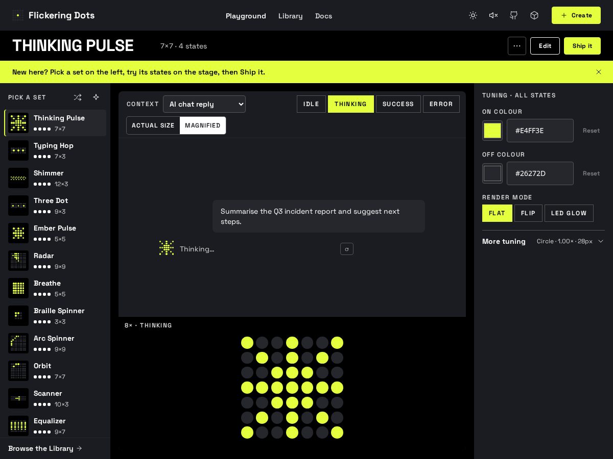The width and height of the screenshot is (613, 459).
Task: Open the Off colour dark swatch
Action: pyautogui.click(x=492, y=173)
